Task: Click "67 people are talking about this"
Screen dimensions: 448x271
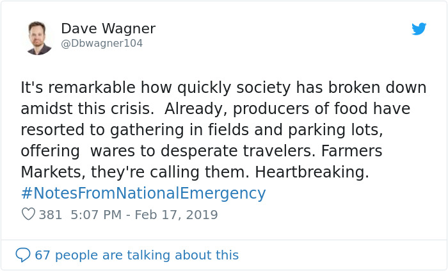Action: [x=136, y=255]
